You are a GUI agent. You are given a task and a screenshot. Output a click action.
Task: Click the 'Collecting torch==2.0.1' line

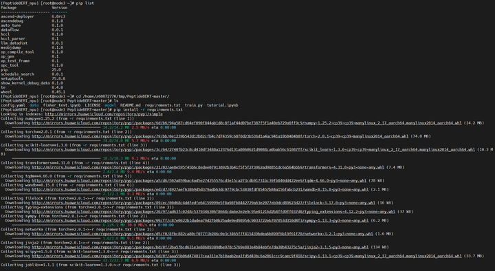(66, 132)
